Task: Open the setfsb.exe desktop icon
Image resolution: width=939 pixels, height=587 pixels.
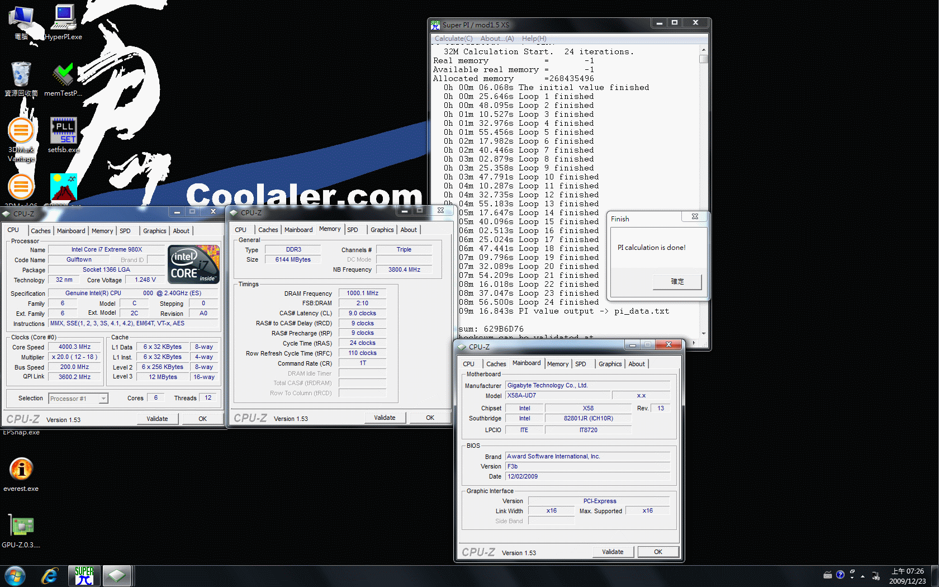Action: 63,135
